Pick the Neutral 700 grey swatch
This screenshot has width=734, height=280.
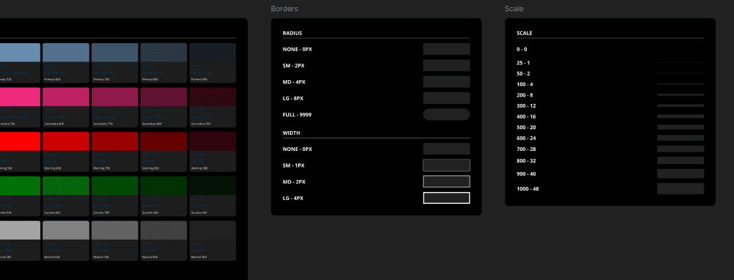click(x=115, y=230)
